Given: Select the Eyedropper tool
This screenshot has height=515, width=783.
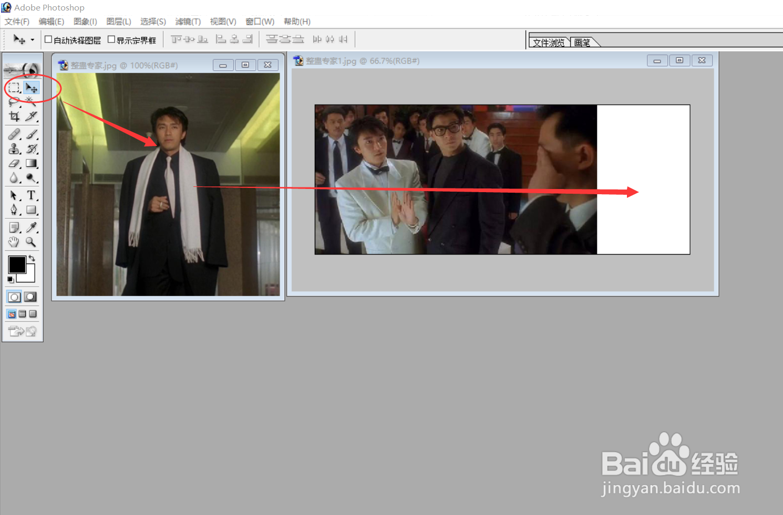Looking at the screenshot, I should click(x=32, y=227).
